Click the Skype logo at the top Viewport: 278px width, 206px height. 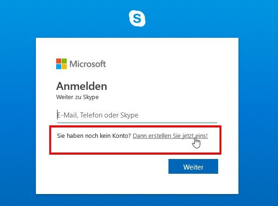137,18
